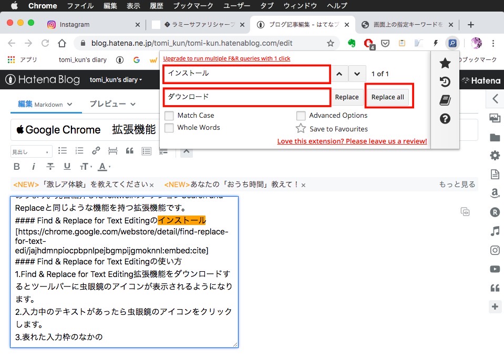Open the ファイル menu
This screenshot has width=504, height=358.
(80, 5)
